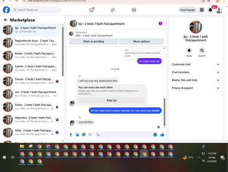Viewport: 228px width, 172px height.
Task: Open File Explorer from the taskbar
Action: click(x=22, y=146)
